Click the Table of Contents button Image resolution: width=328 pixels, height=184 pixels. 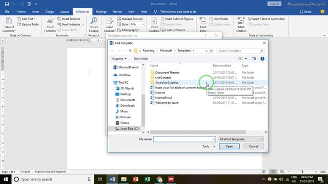point(9,25)
